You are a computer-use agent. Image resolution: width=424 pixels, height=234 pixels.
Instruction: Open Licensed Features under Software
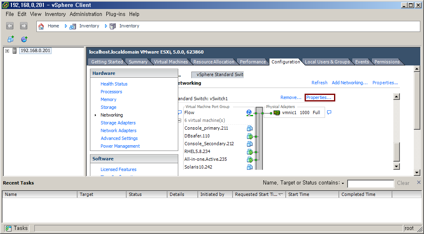119,170
